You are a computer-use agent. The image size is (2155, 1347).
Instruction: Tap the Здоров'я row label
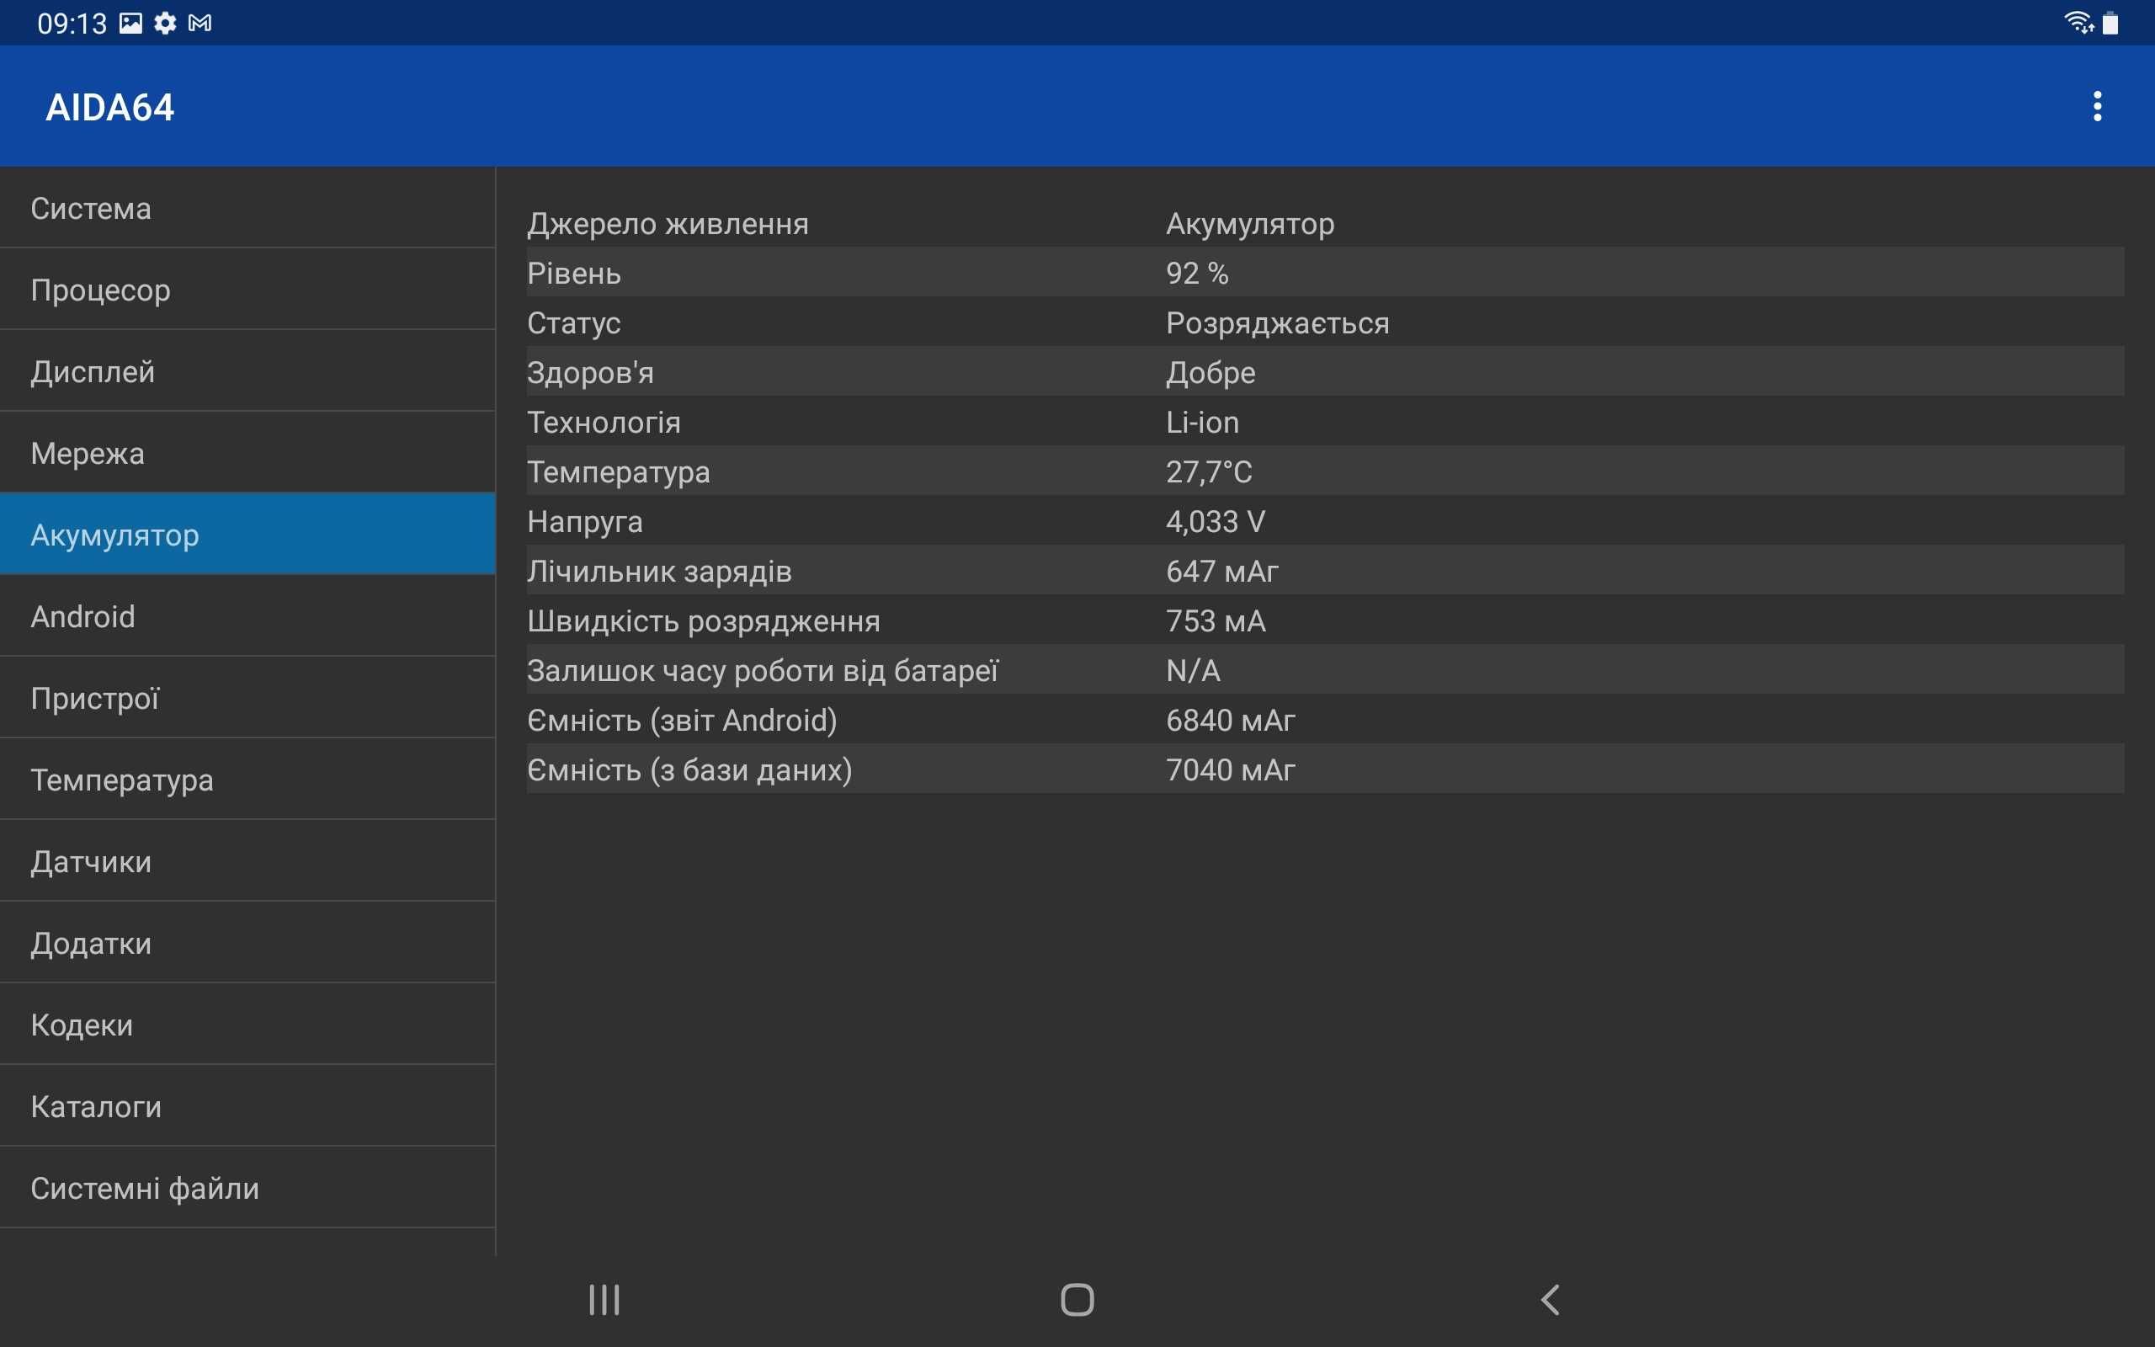590,372
